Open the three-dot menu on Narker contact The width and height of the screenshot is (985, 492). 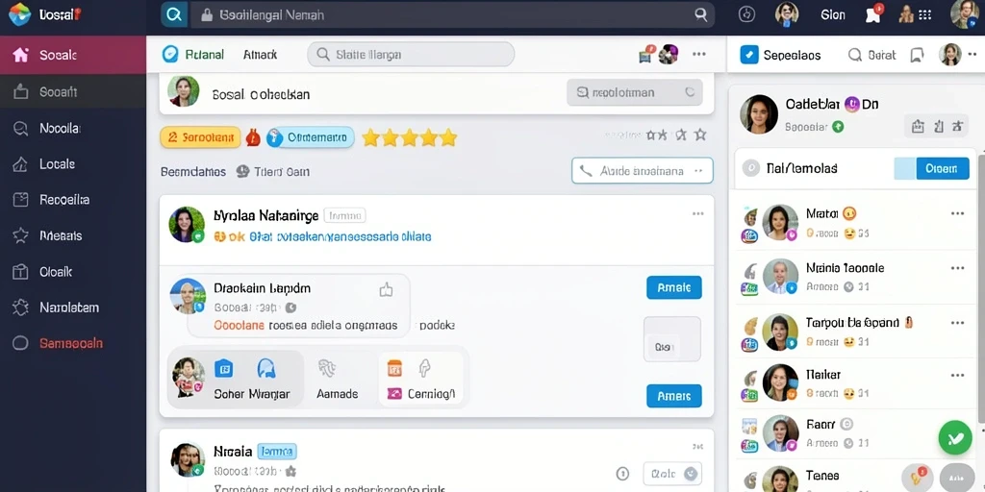tap(957, 376)
